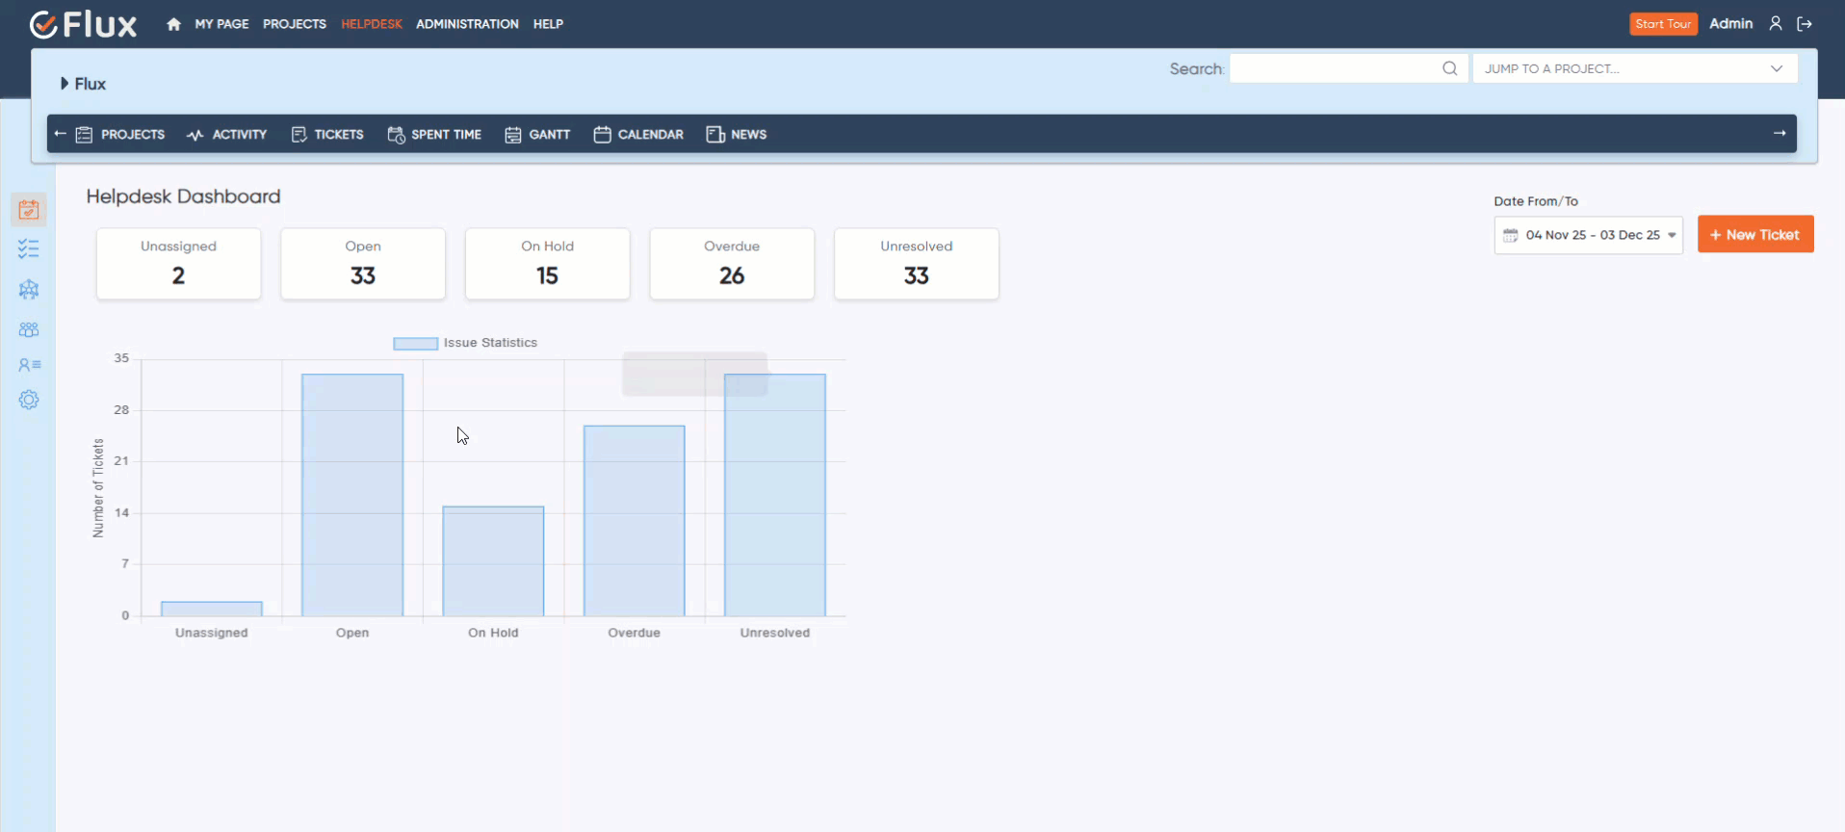1845x832 pixels.
Task: Click the On Hold bar in chart
Action: pos(493,561)
